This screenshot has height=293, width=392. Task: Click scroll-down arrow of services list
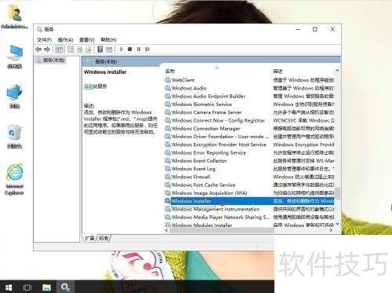pos(337,224)
